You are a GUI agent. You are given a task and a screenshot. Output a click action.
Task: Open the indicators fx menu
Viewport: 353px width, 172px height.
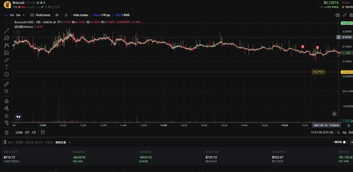tap(66, 15)
